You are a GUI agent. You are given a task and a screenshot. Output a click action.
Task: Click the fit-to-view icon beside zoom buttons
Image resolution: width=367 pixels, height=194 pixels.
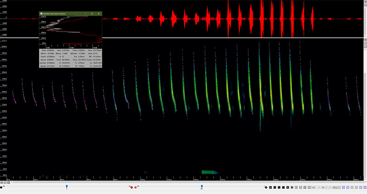365,47
